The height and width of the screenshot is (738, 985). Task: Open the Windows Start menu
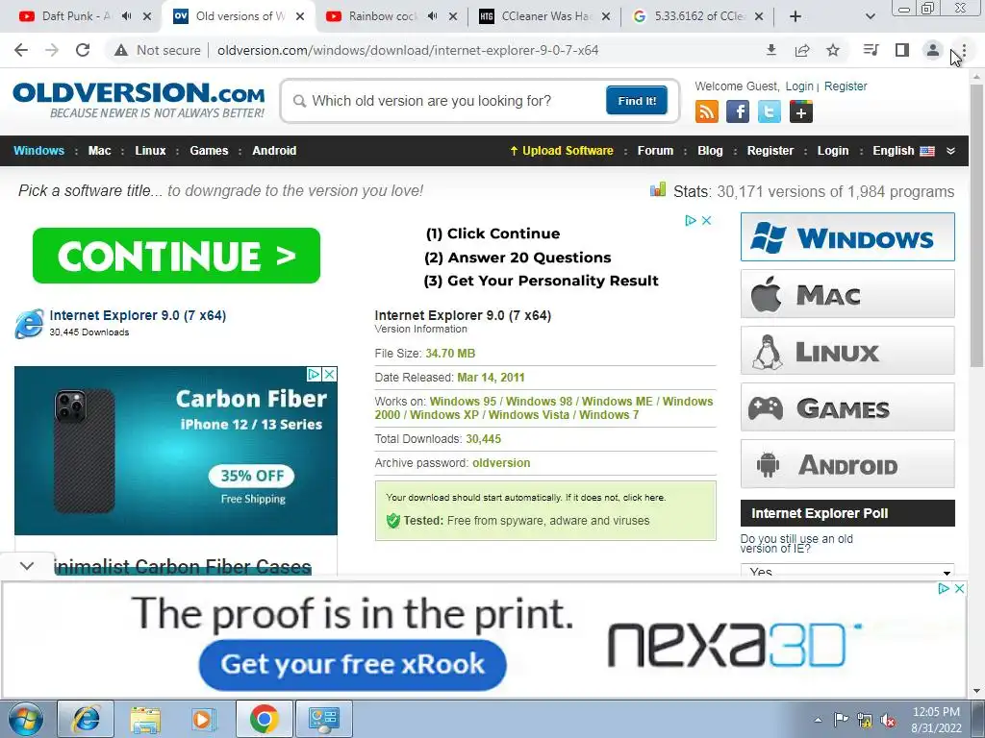coord(26,719)
